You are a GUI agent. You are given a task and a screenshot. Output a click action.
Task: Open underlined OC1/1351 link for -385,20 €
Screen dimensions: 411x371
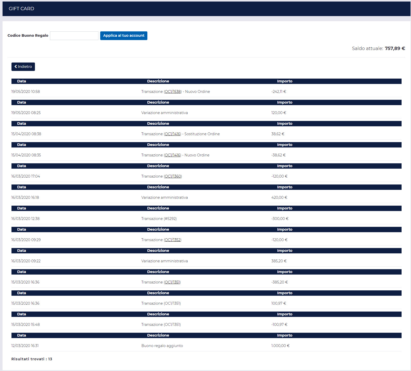tap(172, 282)
